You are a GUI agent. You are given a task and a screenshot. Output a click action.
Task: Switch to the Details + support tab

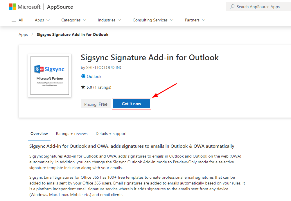click(x=111, y=134)
